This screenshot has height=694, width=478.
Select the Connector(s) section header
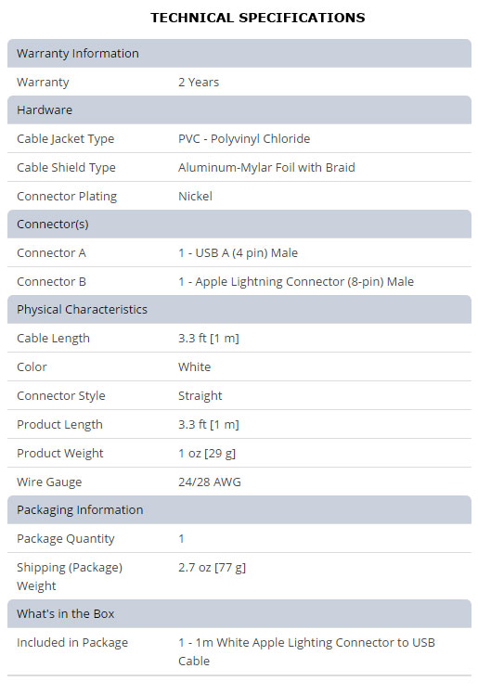tap(239, 224)
